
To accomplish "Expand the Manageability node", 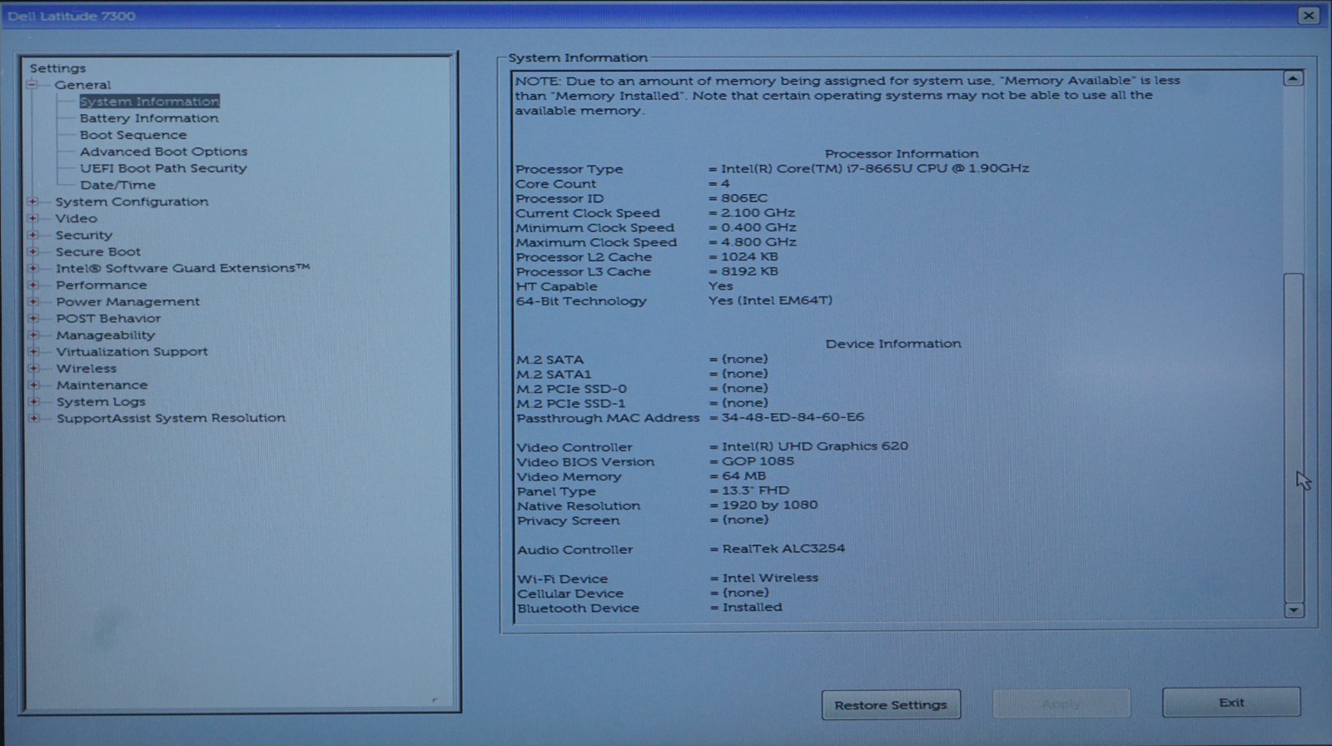I will click(32, 335).
